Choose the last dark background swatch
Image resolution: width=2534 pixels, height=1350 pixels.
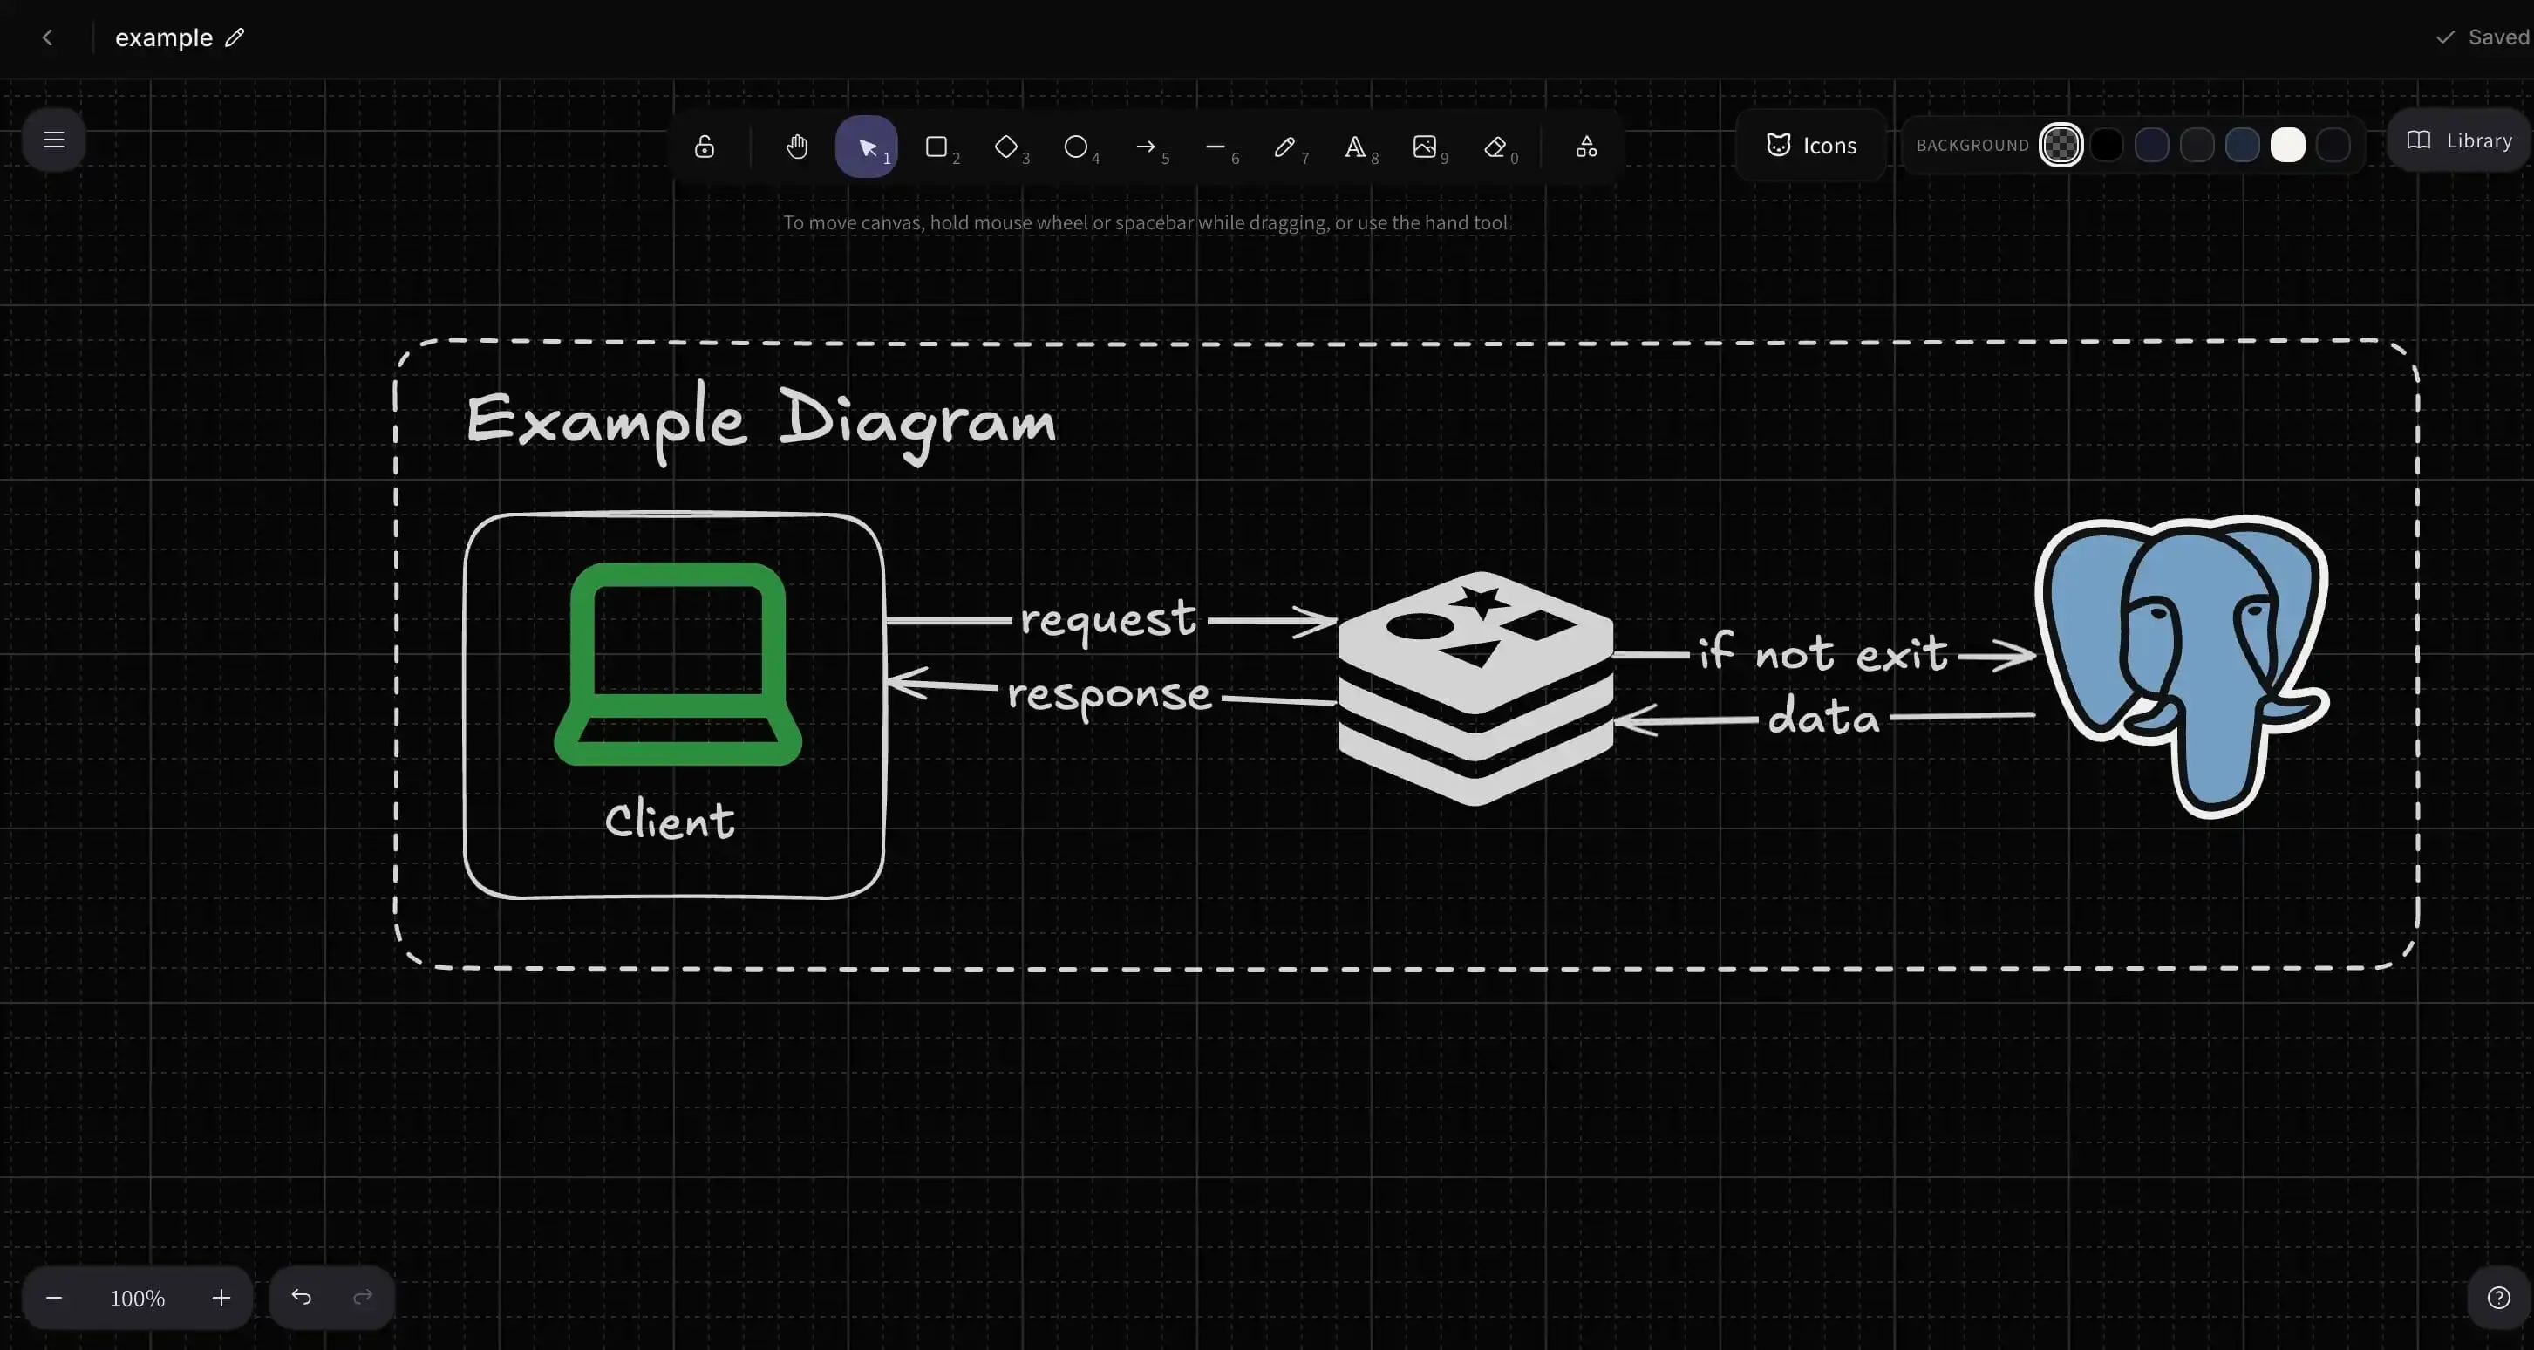[2333, 146]
